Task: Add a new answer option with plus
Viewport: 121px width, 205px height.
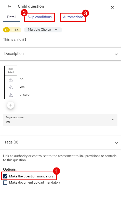Action: pyautogui.click(x=11, y=105)
